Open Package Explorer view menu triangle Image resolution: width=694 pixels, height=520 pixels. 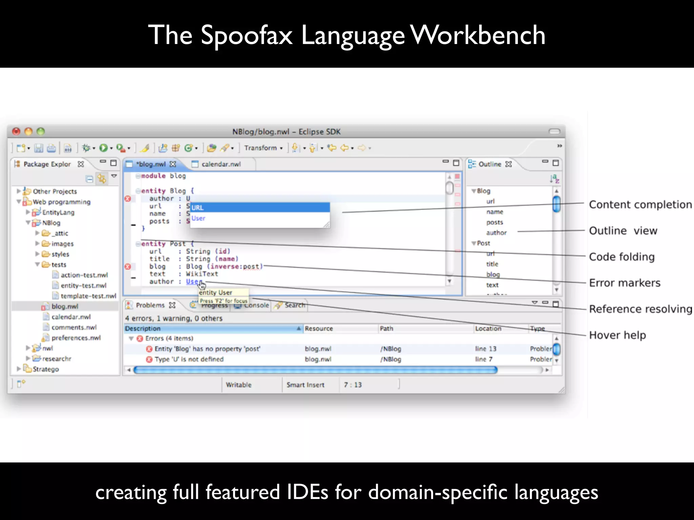pos(114,176)
